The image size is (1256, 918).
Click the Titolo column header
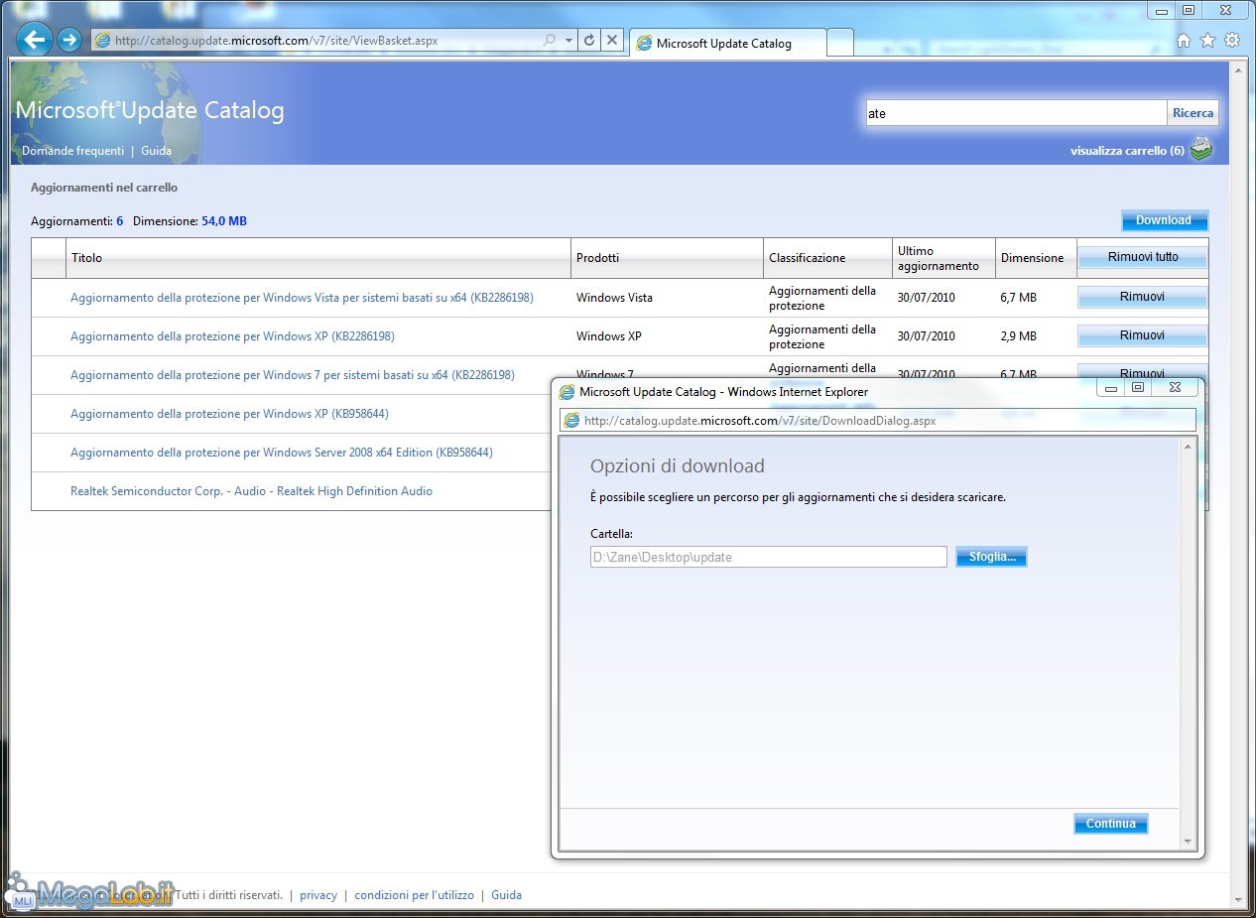(318, 258)
